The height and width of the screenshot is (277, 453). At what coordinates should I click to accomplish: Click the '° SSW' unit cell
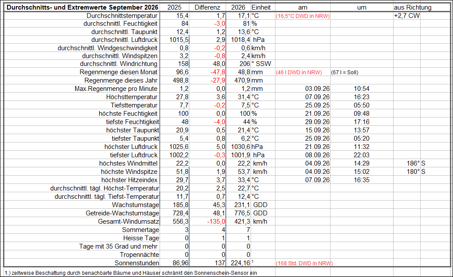click(261, 64)
